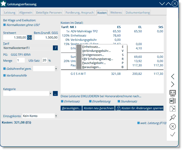Select ADV-Mahnklage TP2 row
The image size is (182, 150).
coord(112,31)
